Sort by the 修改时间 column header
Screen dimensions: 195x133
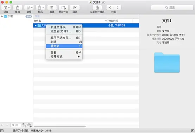(x=113, y=21)
